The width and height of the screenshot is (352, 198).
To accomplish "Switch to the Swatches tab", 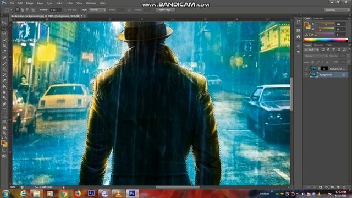I will point(318,18).
